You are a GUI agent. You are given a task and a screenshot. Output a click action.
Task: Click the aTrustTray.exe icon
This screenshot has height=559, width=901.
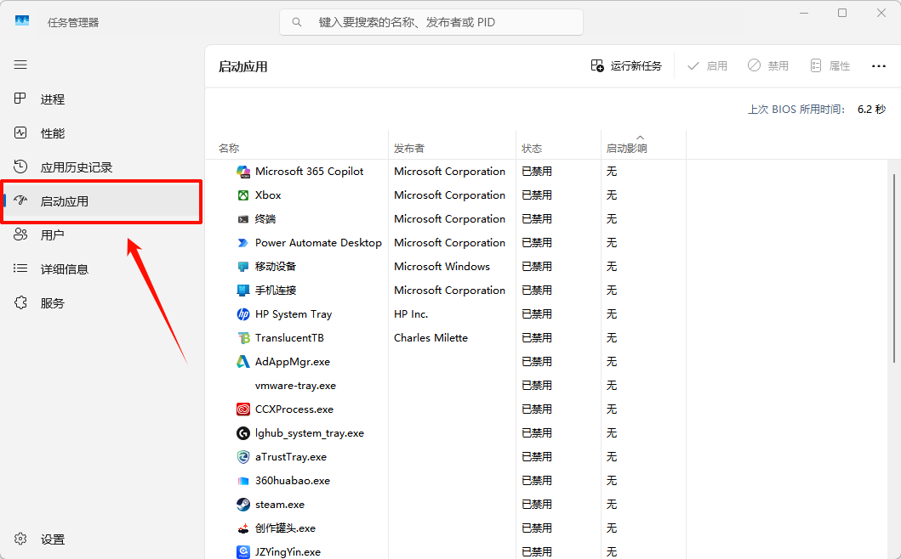[x=243, y=457]
